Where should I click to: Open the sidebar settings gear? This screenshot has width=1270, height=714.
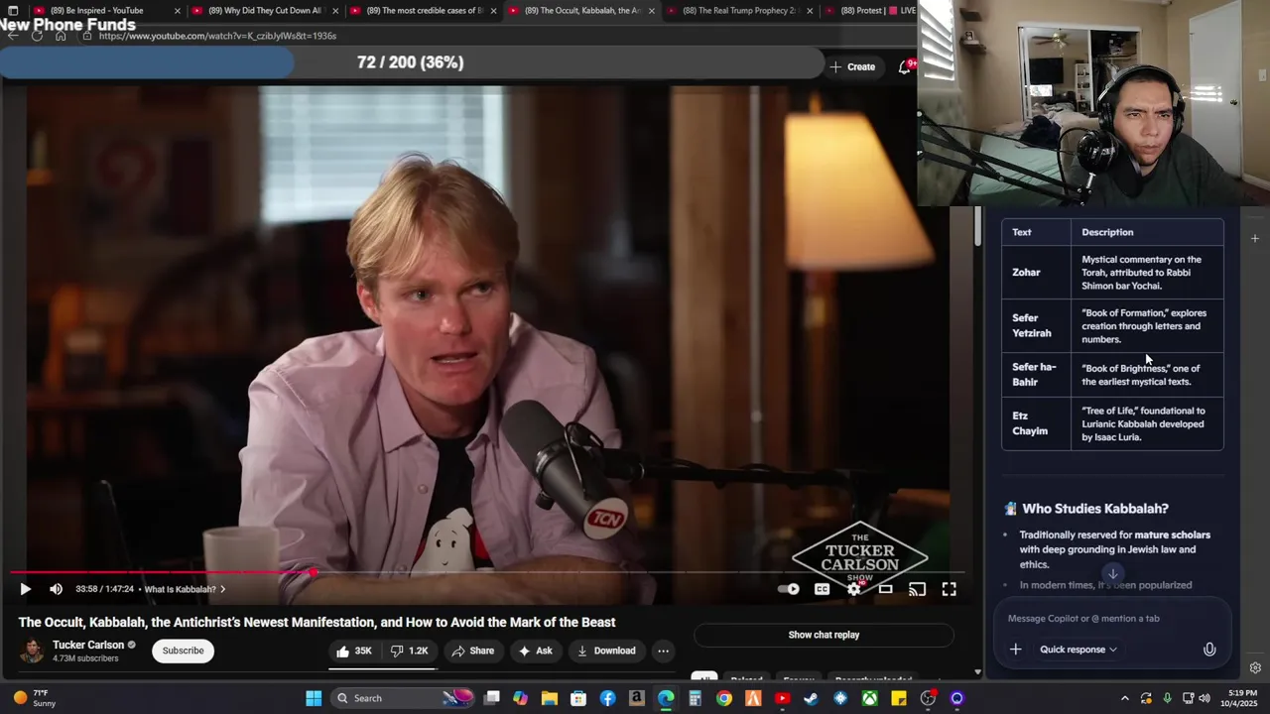(x=1255, y=668)
